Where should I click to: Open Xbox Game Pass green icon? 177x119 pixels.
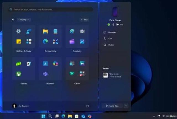pyautogui.click(x=19, y=64)
